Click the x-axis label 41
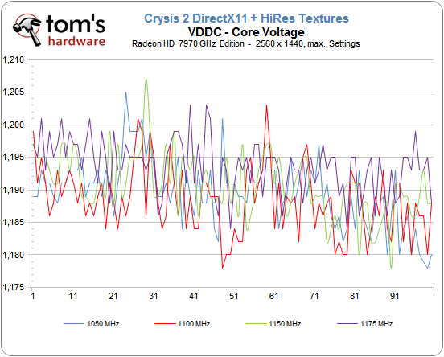This screenshot has width=444, height=357. pos(193,296)
